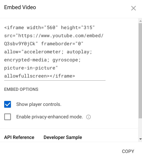Click the info icon beside privacy-enhanced mode
Screen dimensions: 142x160
[x=88, y=117]
